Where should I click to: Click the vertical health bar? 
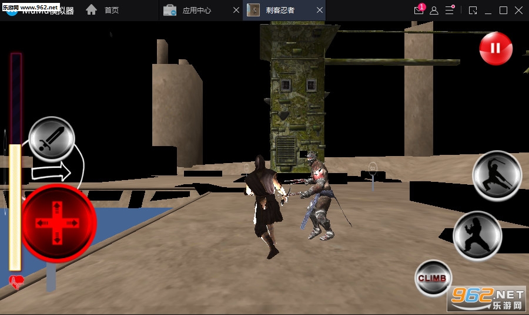coord(15,161)
